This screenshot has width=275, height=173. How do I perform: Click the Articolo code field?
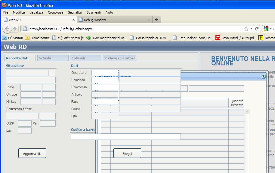coord(105,94)
